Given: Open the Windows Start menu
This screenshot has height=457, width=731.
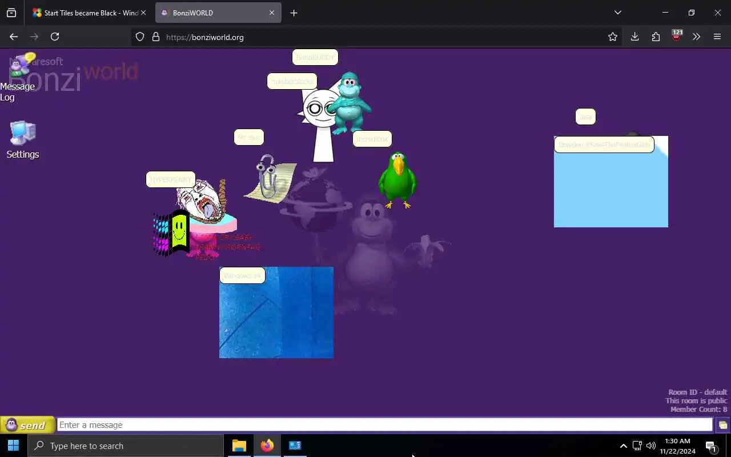Looking at the screenshot, I should point(14,446).
